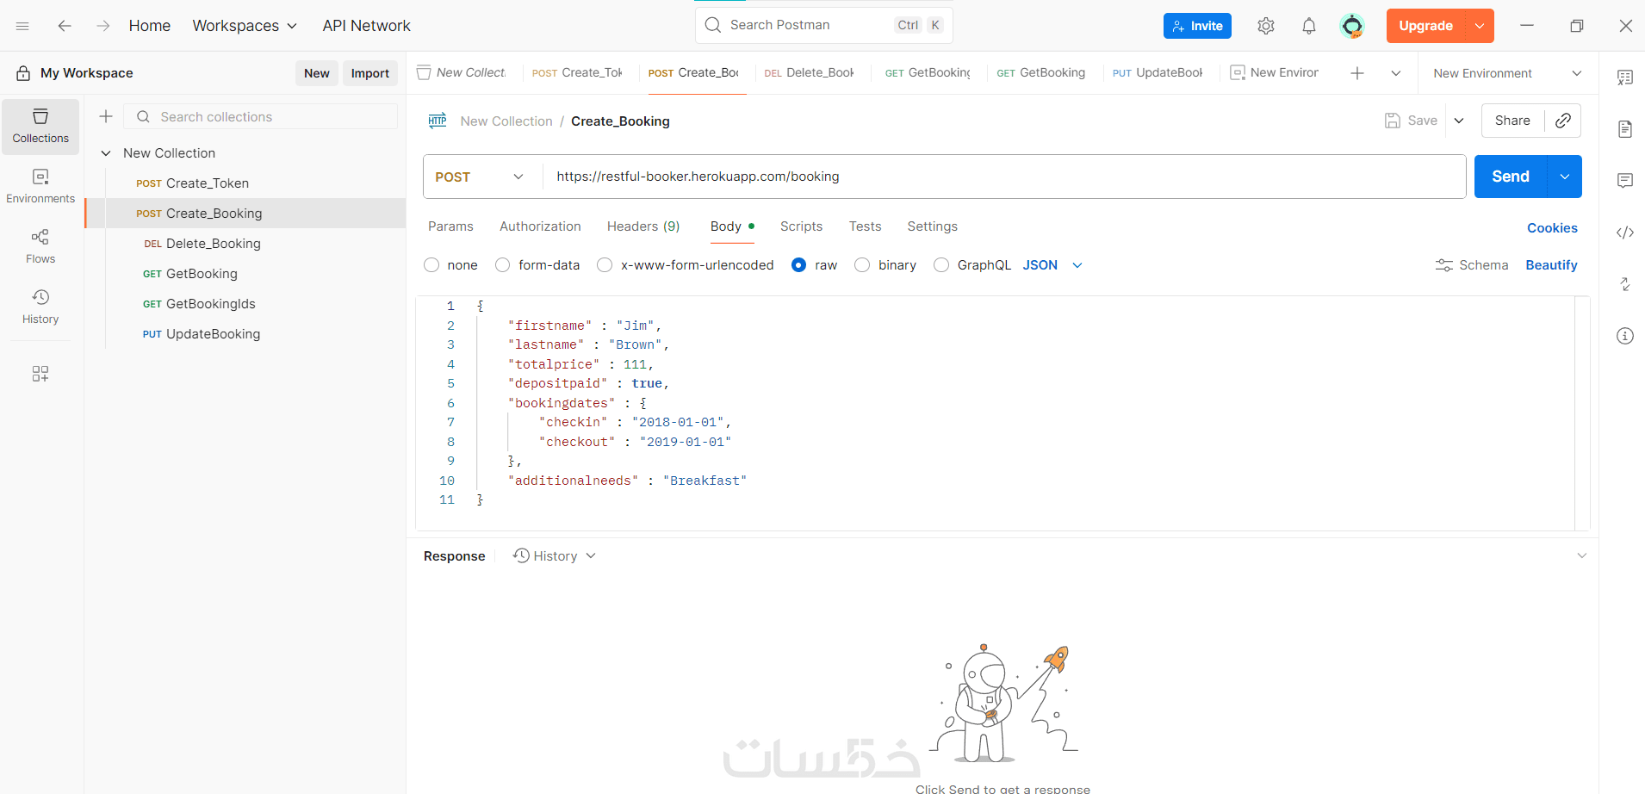The image size is (1645, 794).
Task: Click the New button
Action: [x=317, y=73]
